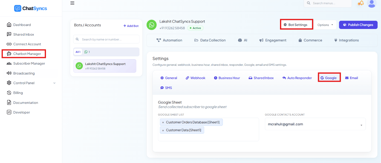Click the Engagement megaphone icon
Viewport: 381px width, 163px height.
(261, 40)
